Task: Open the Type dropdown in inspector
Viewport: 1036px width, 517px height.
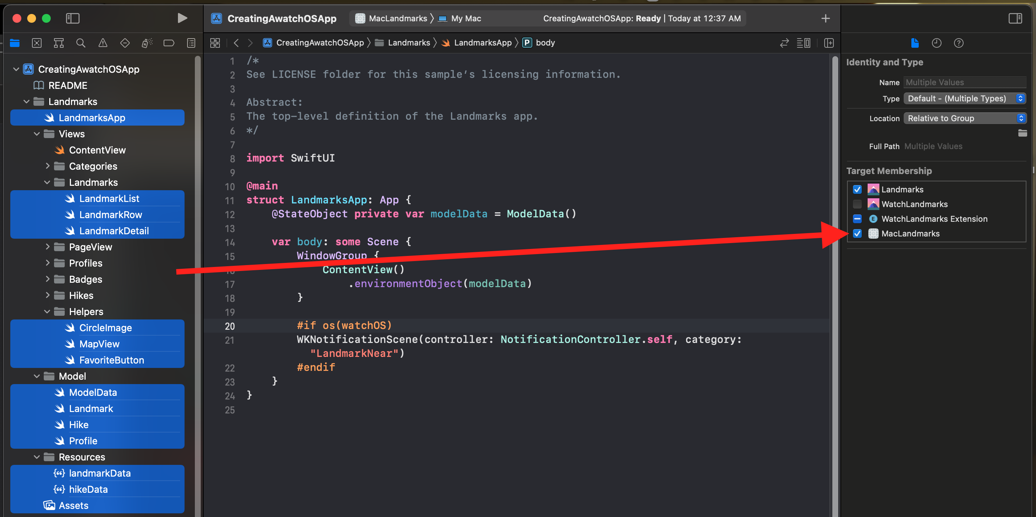Action: pyautogui.click(x=964, y=98)
